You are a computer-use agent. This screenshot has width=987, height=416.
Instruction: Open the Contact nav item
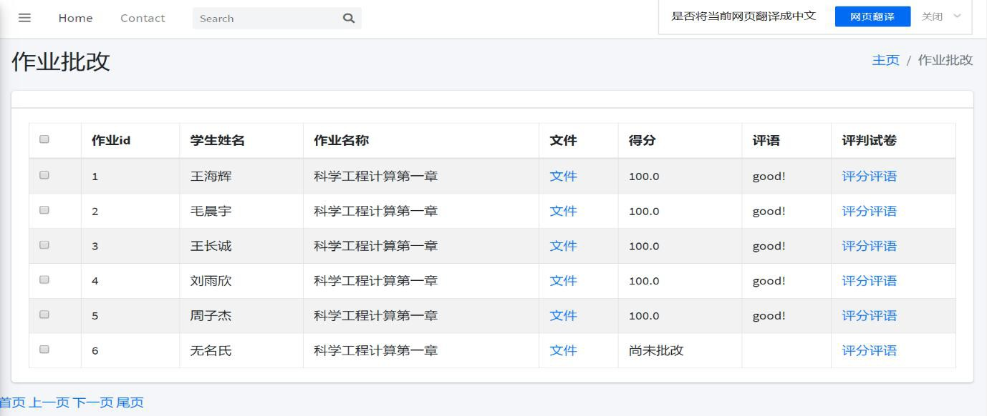coord(143,18)
